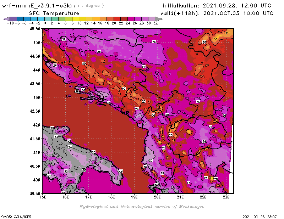Click the magenta swatch between 24 and 26
Screen dimensions: 284x219
point(131,18)
